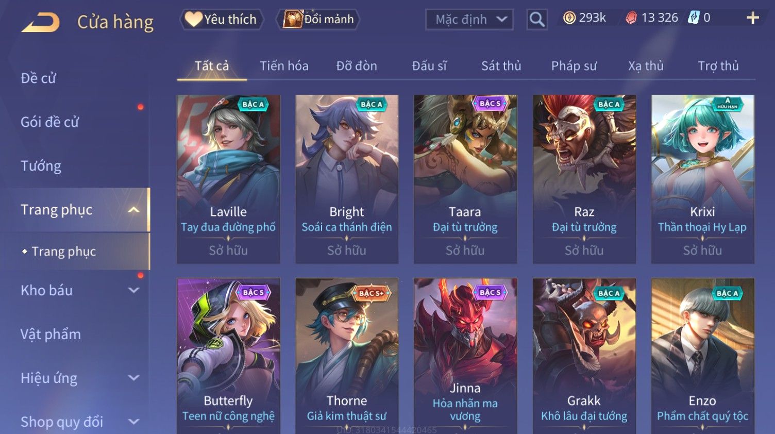The image size is (775, 434).
Task: Go back using the golden arrow icon
Action: pyautogui.click(x=40, y=22)
